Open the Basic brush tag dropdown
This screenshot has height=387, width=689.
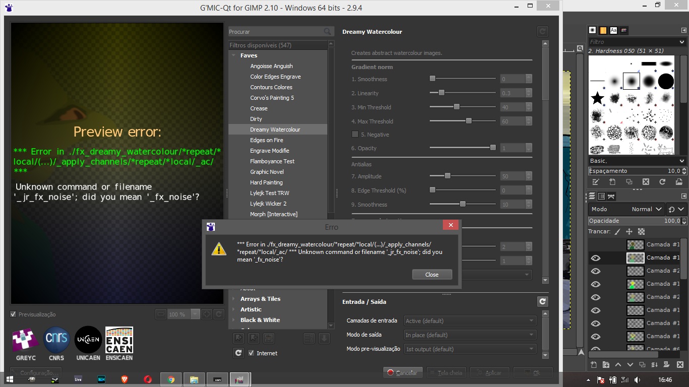(x=637, y=161)
